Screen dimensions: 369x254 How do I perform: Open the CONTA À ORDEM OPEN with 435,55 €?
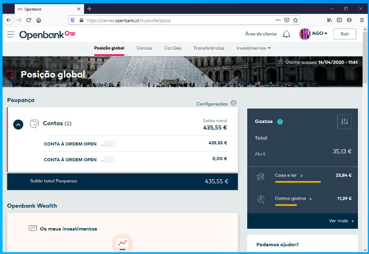[135, 144]
